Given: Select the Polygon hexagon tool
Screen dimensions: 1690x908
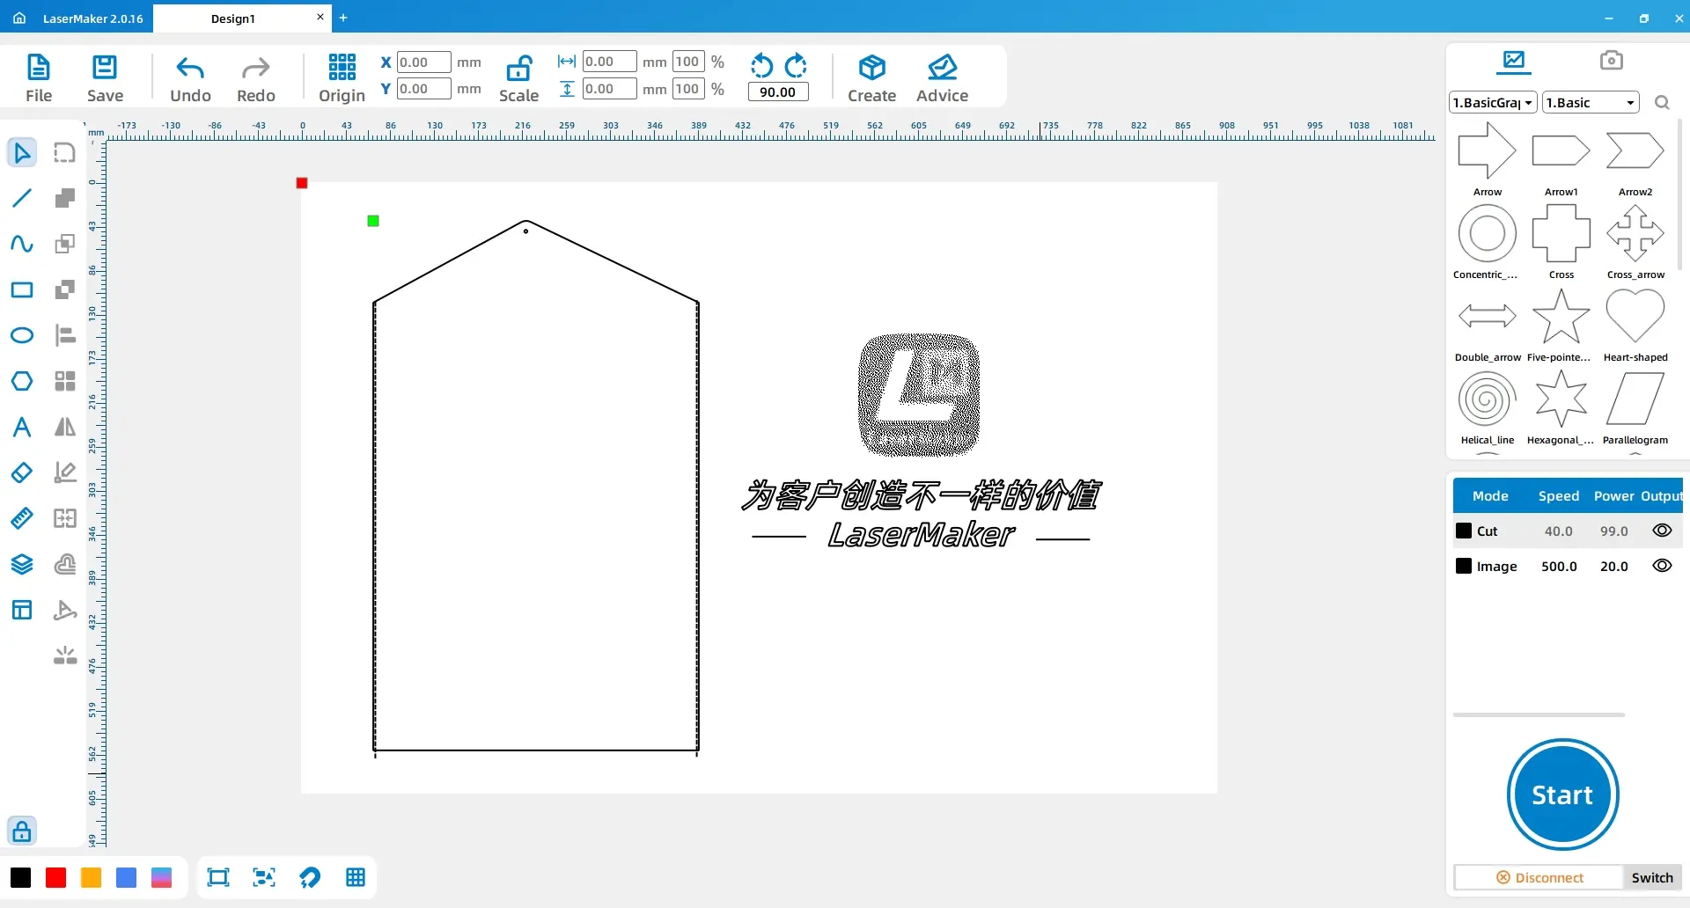Looking at the screenshot, I should (22, 381).
